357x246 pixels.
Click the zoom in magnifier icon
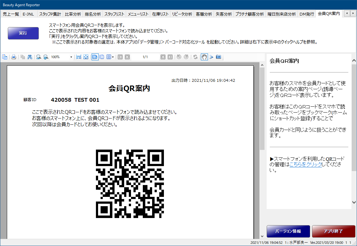[x=46, y=57]
